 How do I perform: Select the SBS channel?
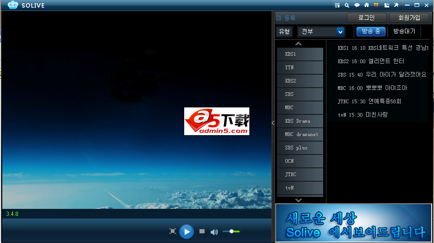point(300,94)
